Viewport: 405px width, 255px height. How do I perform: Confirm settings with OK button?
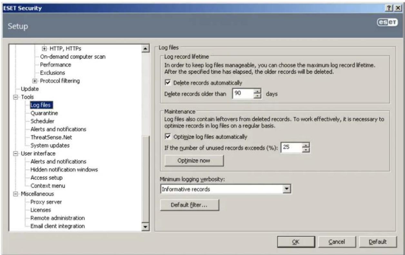296,242
